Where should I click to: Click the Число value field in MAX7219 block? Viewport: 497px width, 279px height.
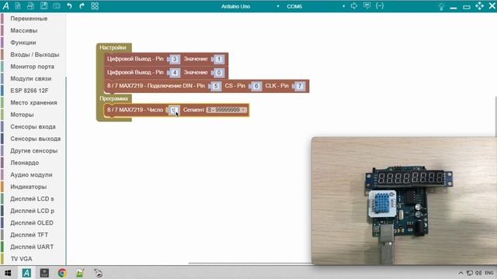(x=173, y=110)
